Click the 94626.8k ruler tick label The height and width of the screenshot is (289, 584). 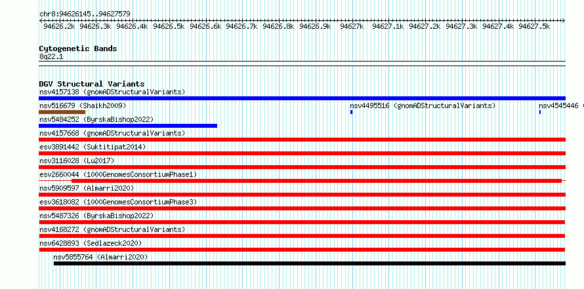(279, 26)
